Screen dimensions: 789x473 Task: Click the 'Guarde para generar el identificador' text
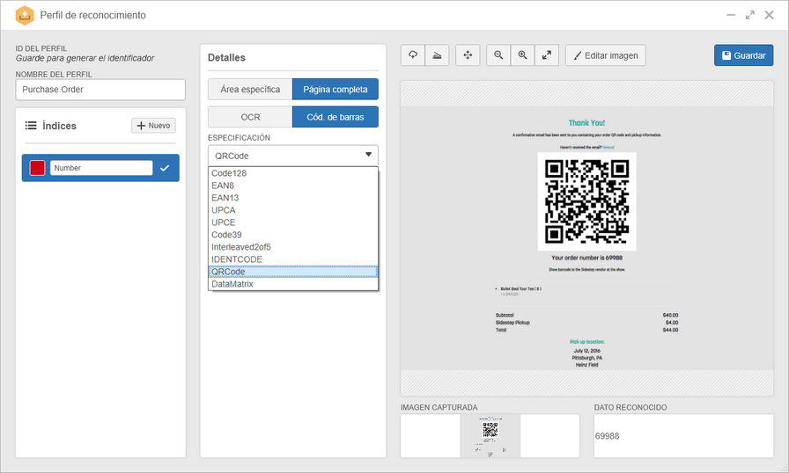pyautogui.click(x=85, y=58)
